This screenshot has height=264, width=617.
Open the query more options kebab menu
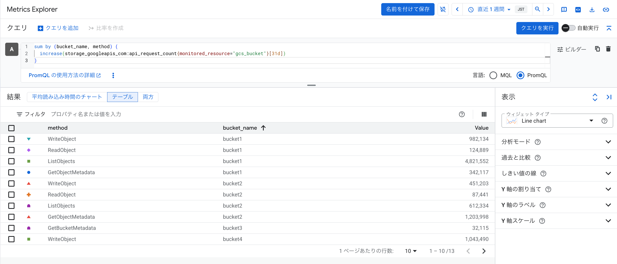pyautogui.click(x=113, y=75)
